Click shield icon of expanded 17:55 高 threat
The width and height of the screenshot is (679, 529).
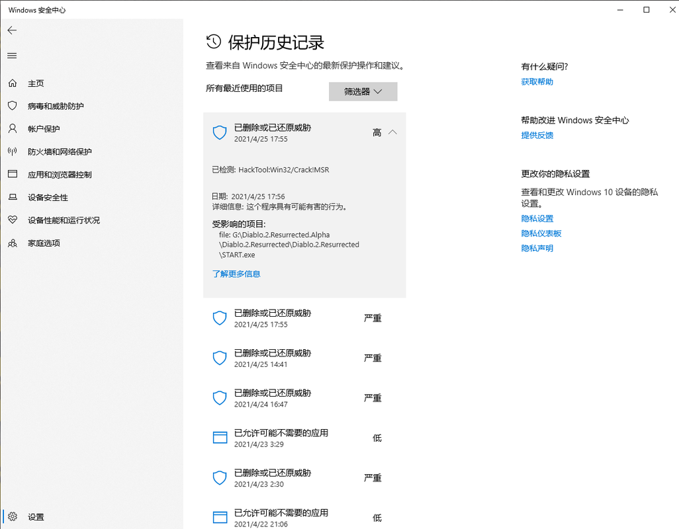220,133
